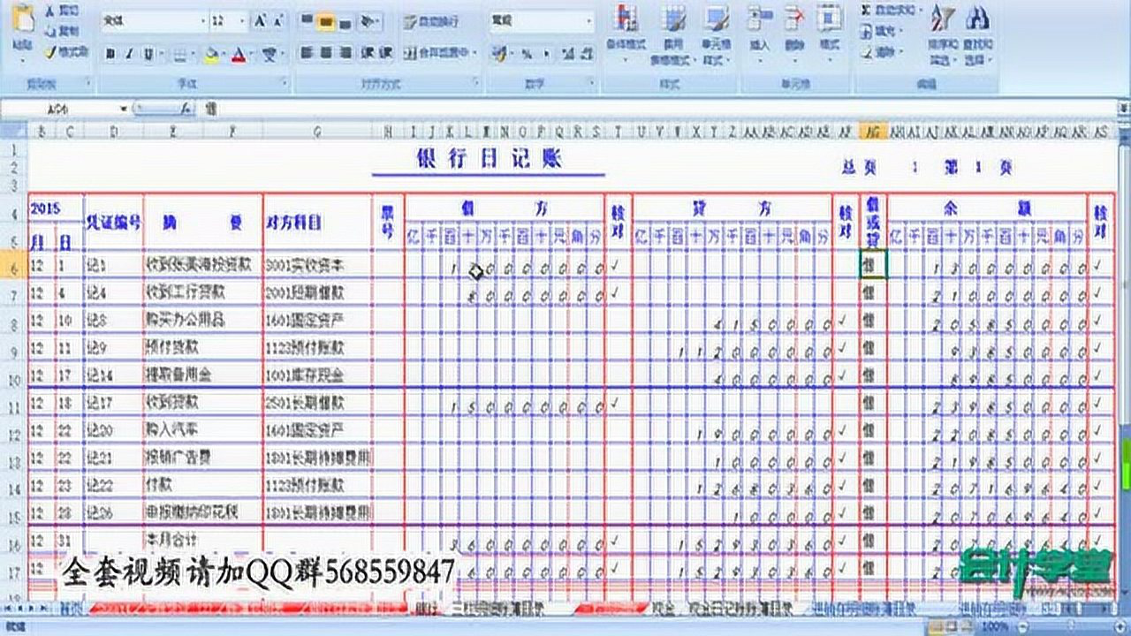Viewport: 1131px width, 636px height.
Task: Click the Sort and Filter icon
Action: coord(940,31)
